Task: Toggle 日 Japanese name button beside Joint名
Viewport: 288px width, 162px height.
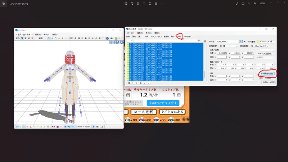Action: pyautogui.click(x=241, y=41)
